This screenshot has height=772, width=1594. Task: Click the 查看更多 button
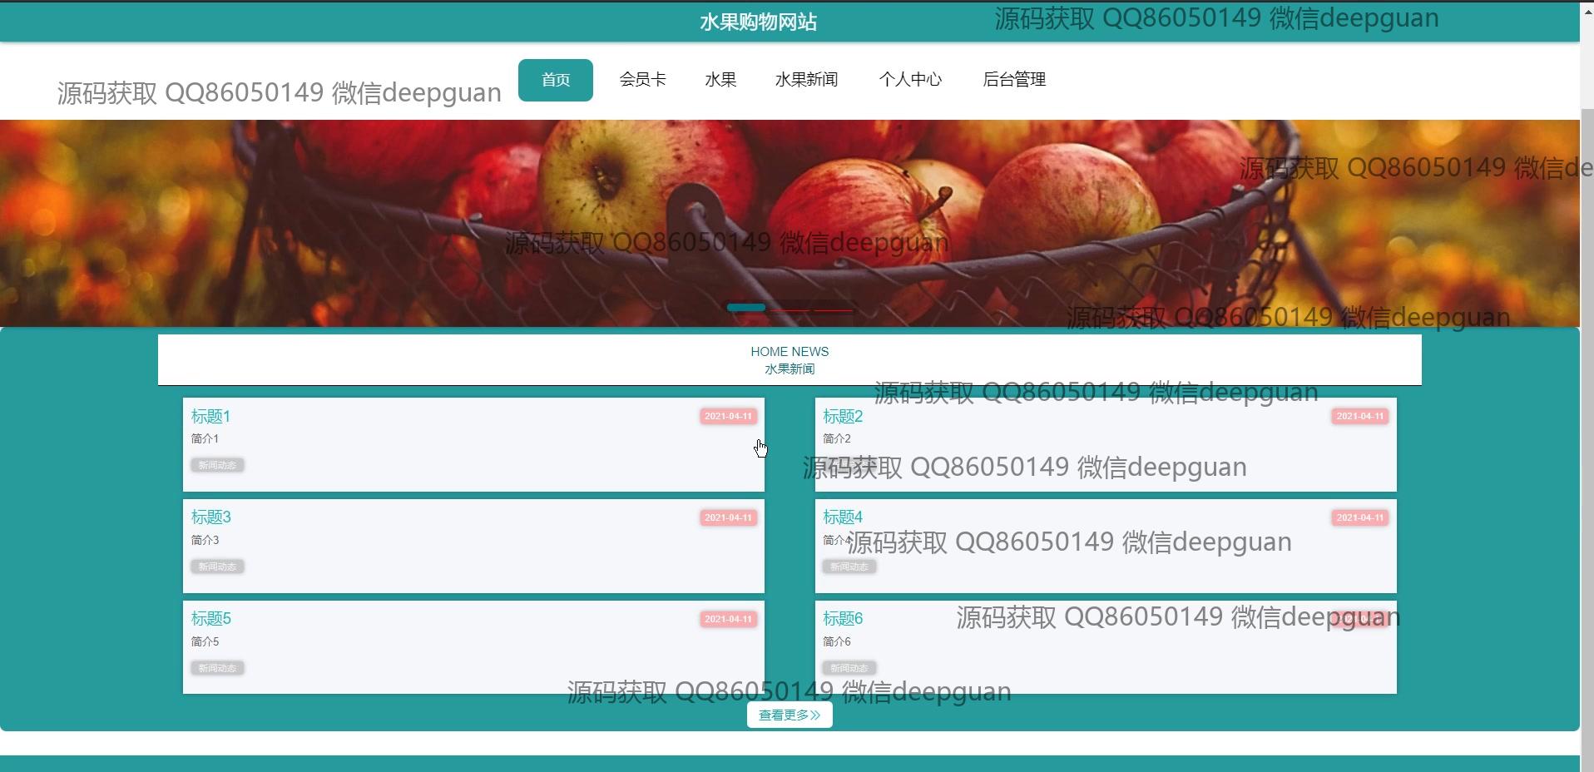(x=790, y=715)
